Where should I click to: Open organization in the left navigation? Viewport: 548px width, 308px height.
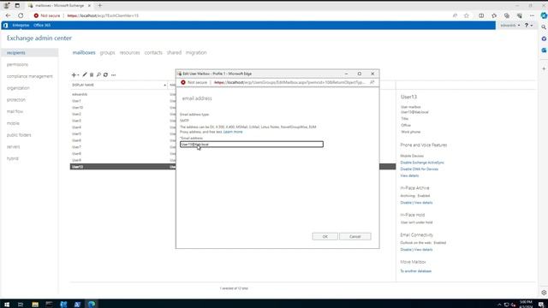click(x=18, y=88)
